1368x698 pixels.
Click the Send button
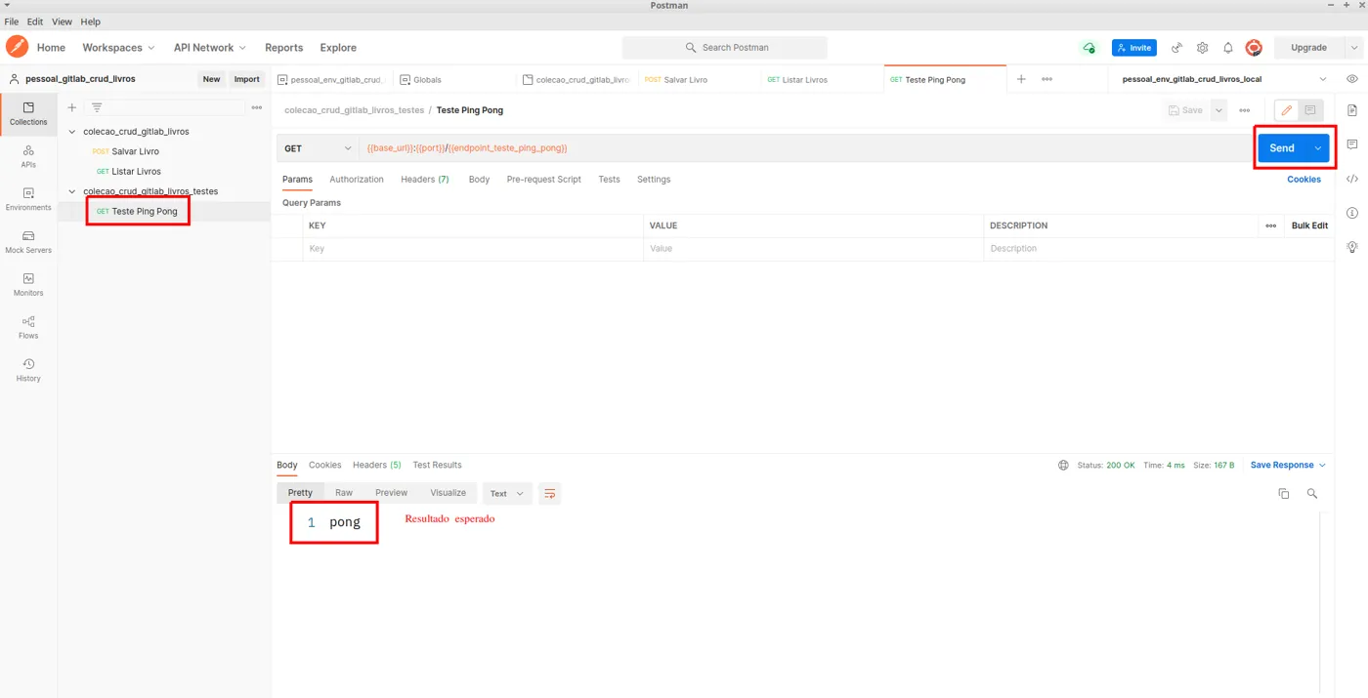1282,148
